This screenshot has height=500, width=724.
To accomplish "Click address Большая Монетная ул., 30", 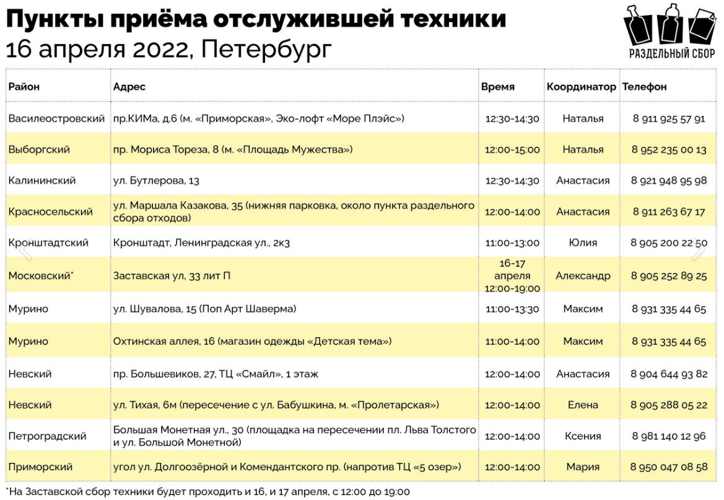I will pyautogui.click(x=295, y=436).
